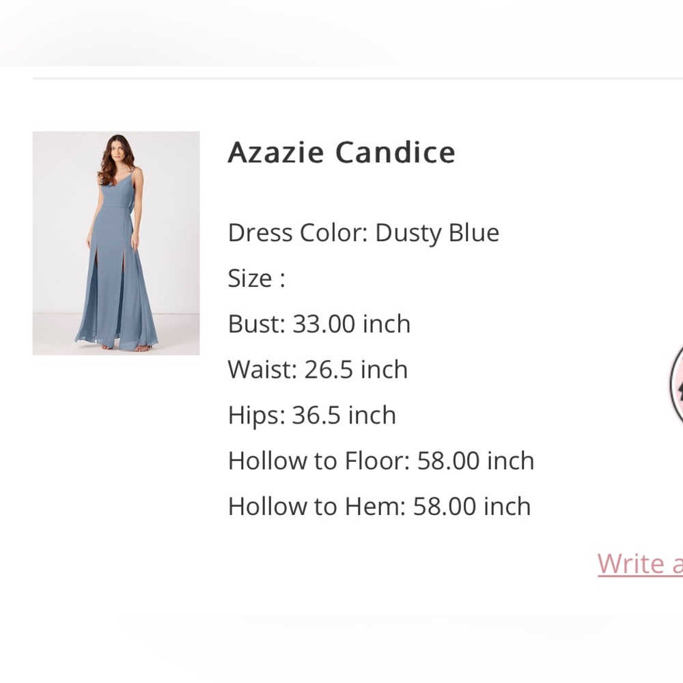Click the blank area beside the product image
The image size is (683, 683).
click(116, 444)
